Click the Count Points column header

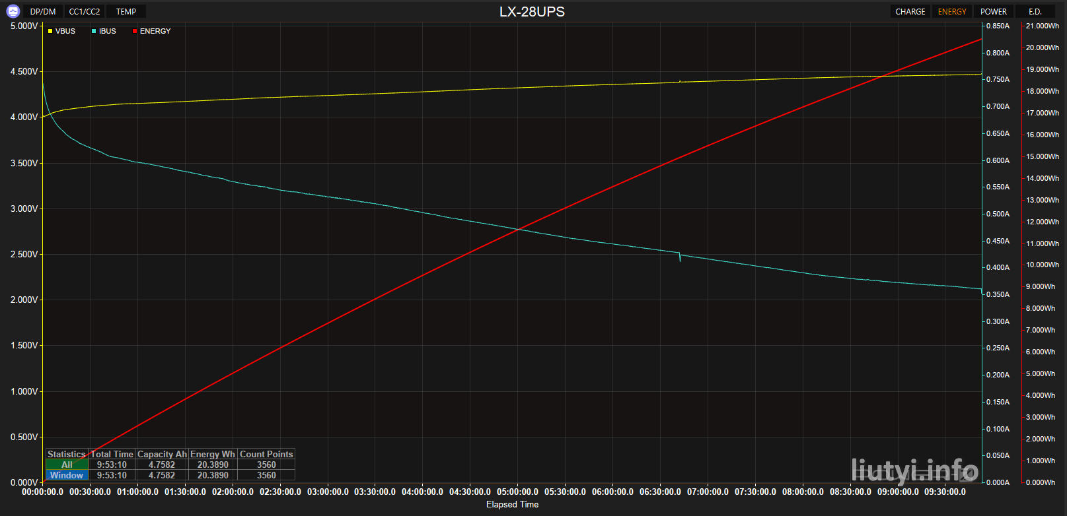[x=266, y=454]
